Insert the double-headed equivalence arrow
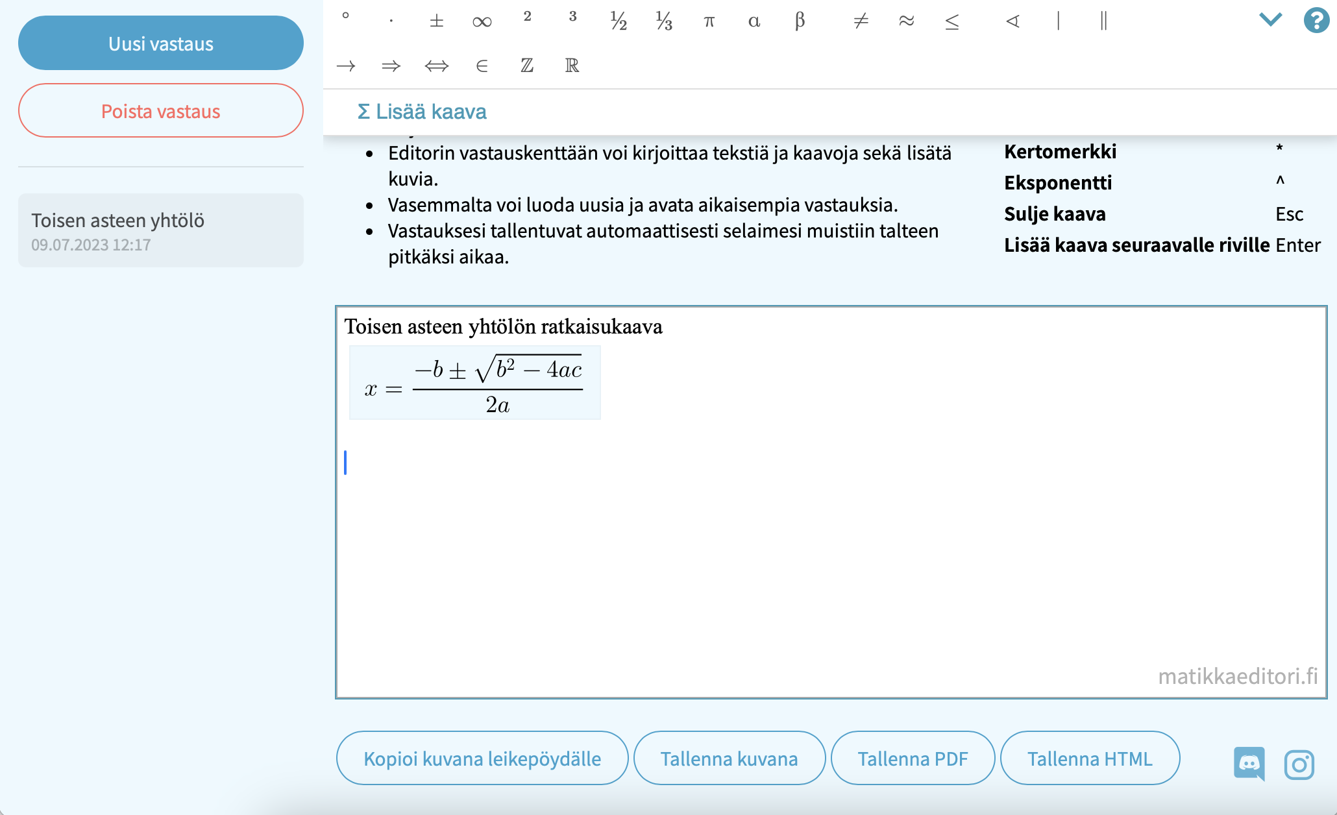This screenshot has height=815, width=1337. click(x=436, y=66)
